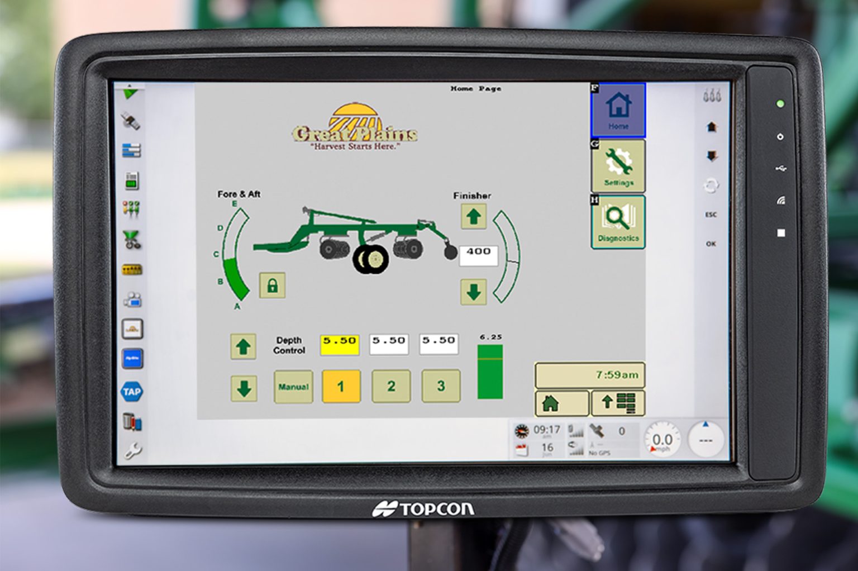Tap the home icon beside the time display

pos(561,402)
